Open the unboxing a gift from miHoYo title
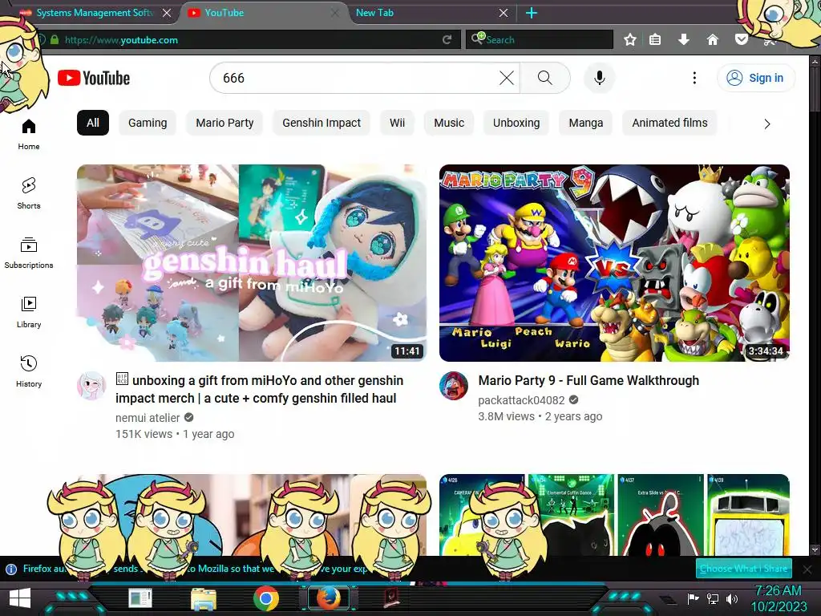Image resolution: width=821 pixels, height=616 pixels. (259, 389)
